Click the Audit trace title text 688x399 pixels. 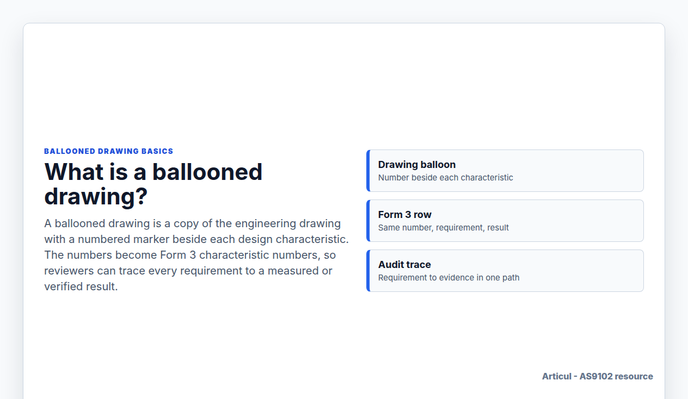point(404,265)
